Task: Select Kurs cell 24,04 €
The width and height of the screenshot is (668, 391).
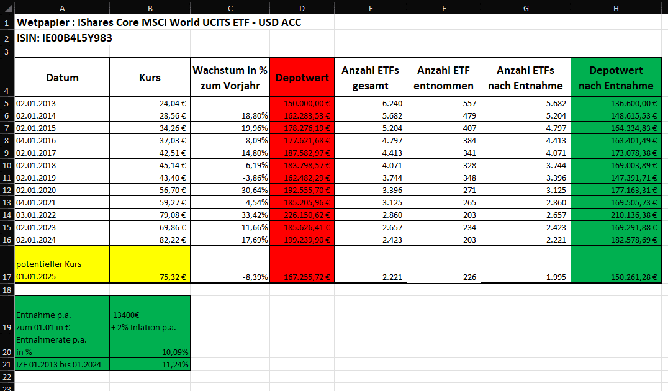Action: tap(150, 103)
